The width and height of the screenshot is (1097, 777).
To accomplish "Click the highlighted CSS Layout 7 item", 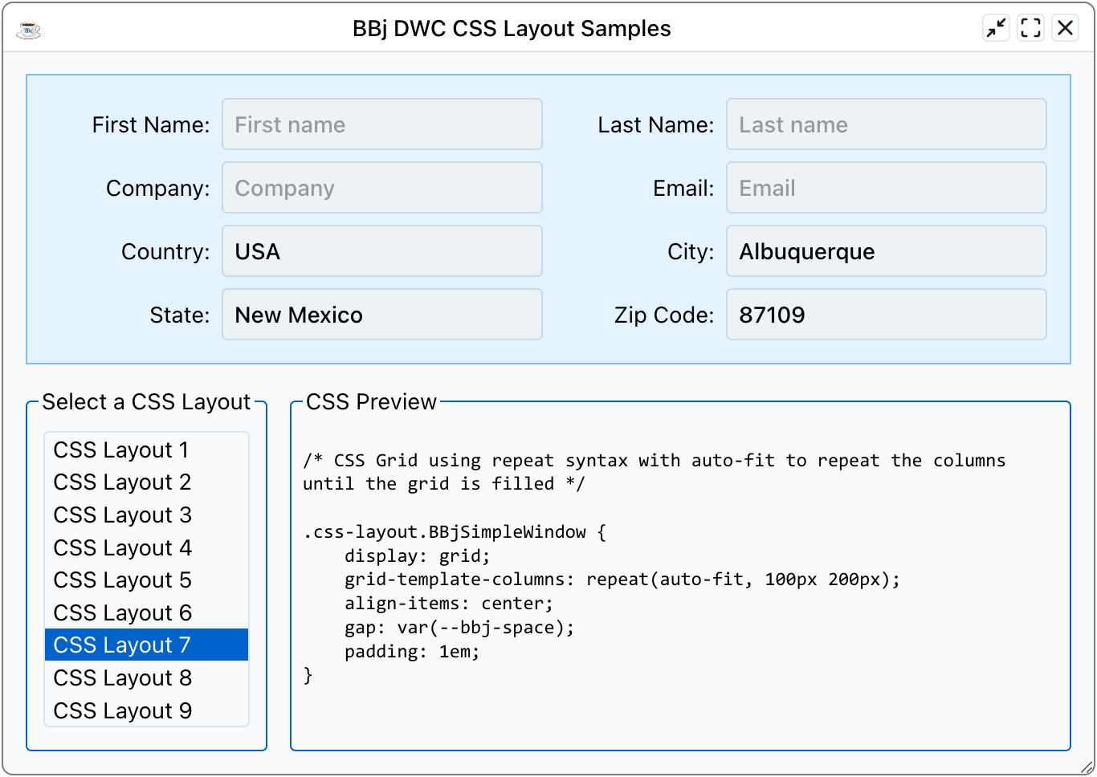I will coord(146,645).
